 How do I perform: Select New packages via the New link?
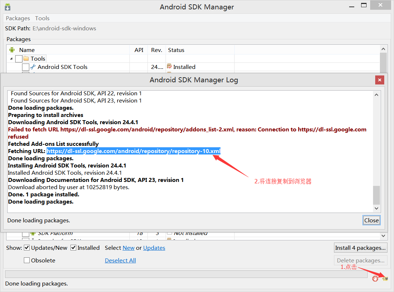click(128, 248)
